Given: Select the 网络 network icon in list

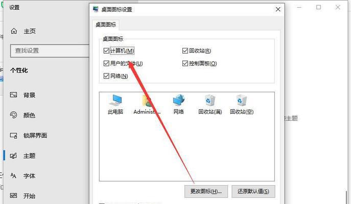Looking at the screenshot, I should point(179,100).
